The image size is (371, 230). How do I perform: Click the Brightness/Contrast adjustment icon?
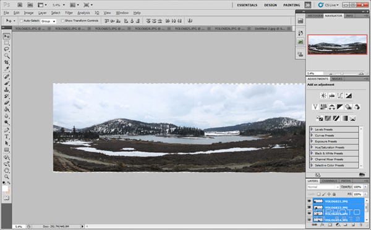coord(323,96)
